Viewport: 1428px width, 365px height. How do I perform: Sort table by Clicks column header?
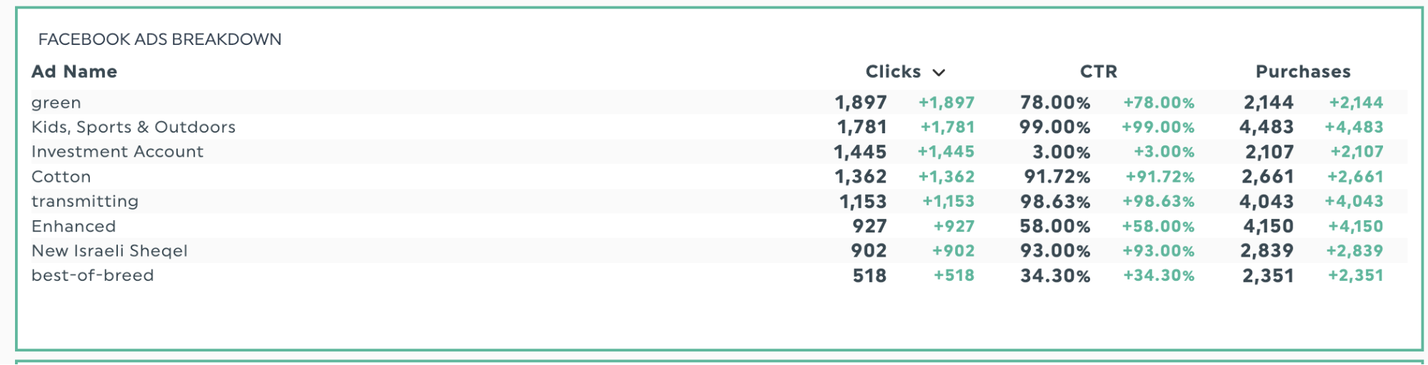[x=893, y=72]
